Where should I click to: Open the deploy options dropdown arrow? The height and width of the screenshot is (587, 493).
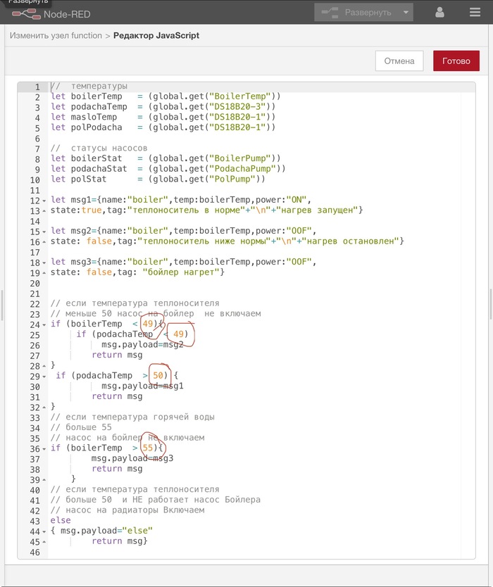[x=406, y=13]
